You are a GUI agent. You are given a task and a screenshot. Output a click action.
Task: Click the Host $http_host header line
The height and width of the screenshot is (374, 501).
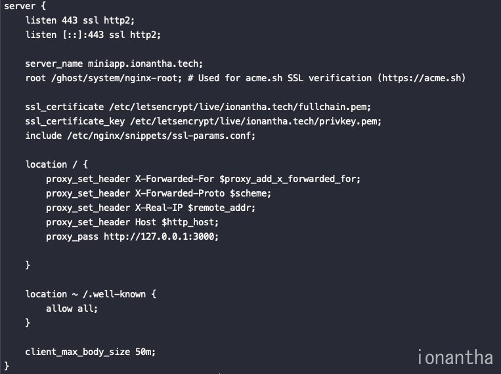pyautogui.click(x=132, y=222)
